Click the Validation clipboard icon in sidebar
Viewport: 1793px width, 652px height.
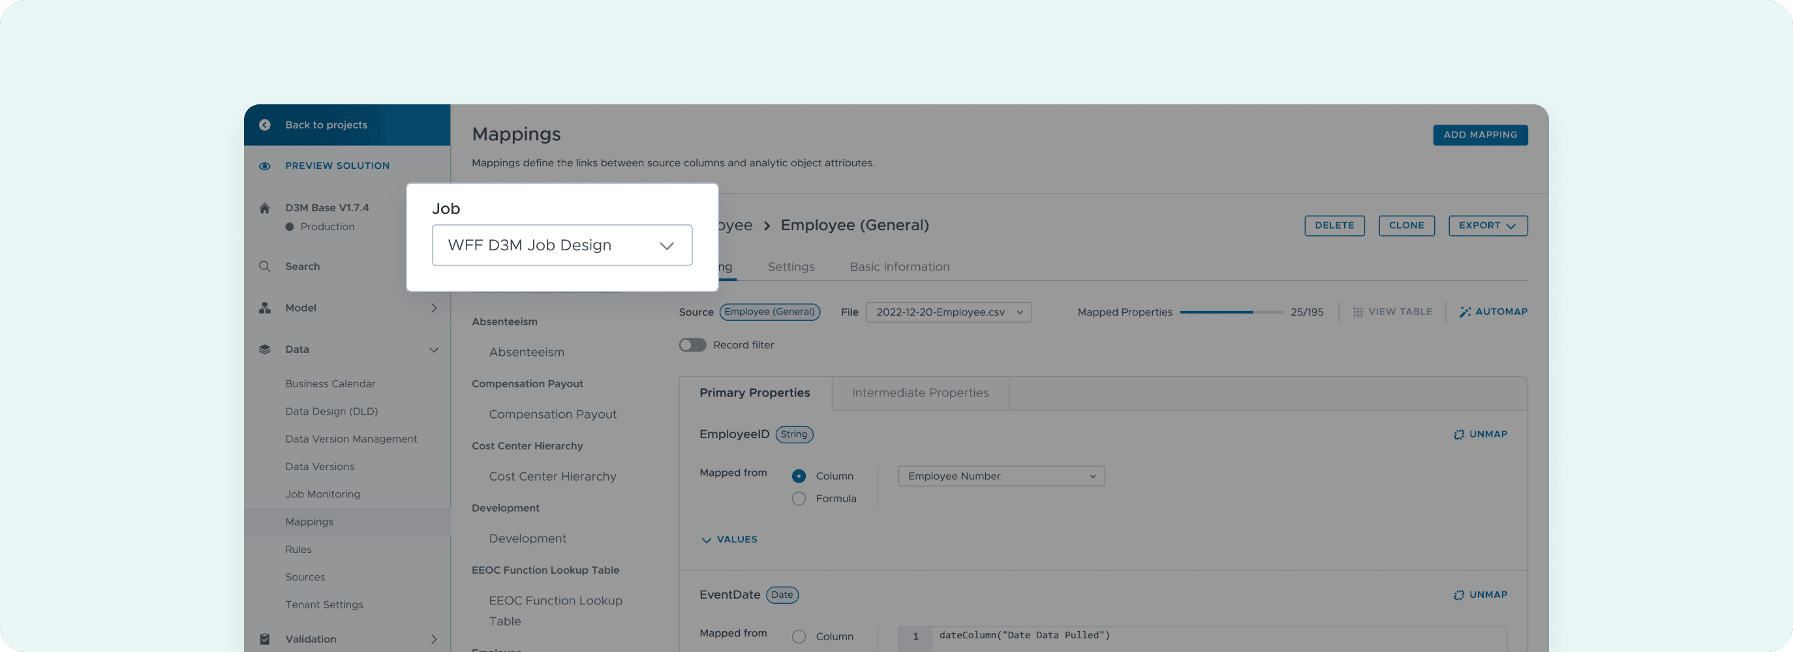pos(264,639)
